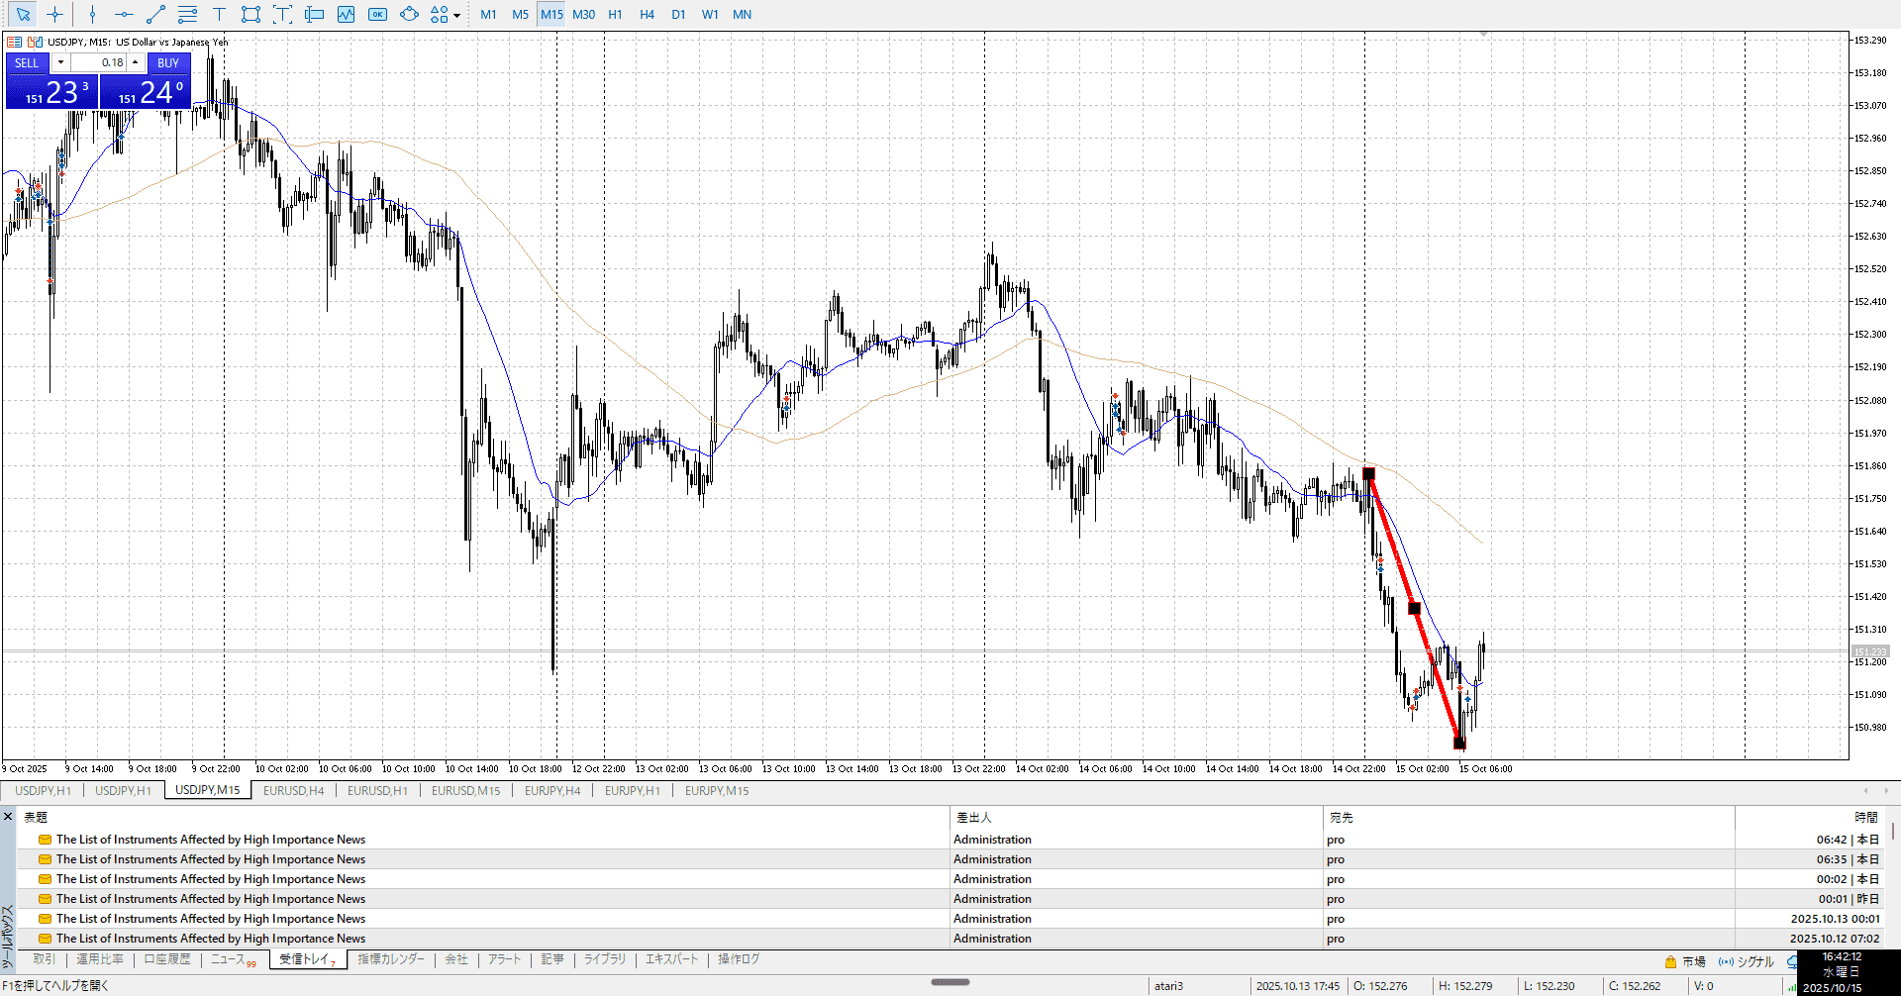Image resolution: width=1901 pixels, height=996 pixels.
Task: Select the vertical line drawing tool
Action: 92,15
